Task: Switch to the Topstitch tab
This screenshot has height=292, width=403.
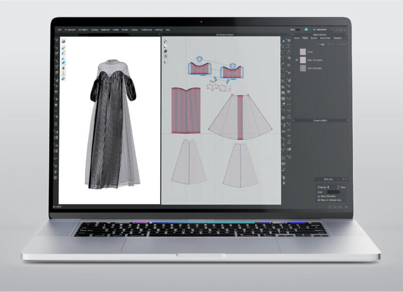Action: pyautogui.click(x=339, y=38)
